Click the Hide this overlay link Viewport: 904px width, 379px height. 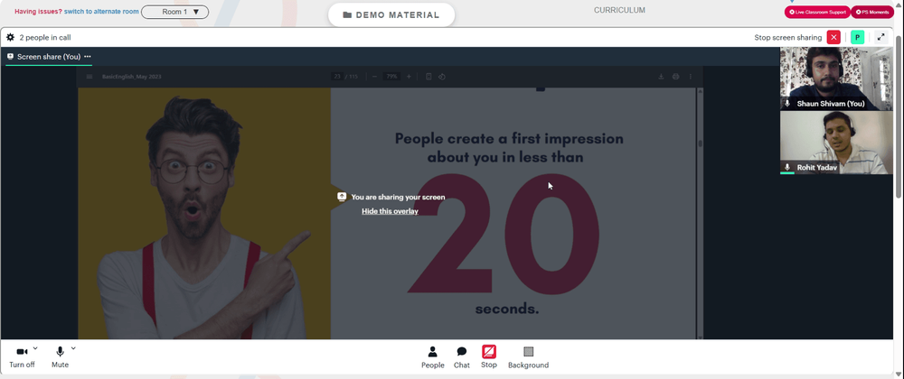(x=390, y=211)
